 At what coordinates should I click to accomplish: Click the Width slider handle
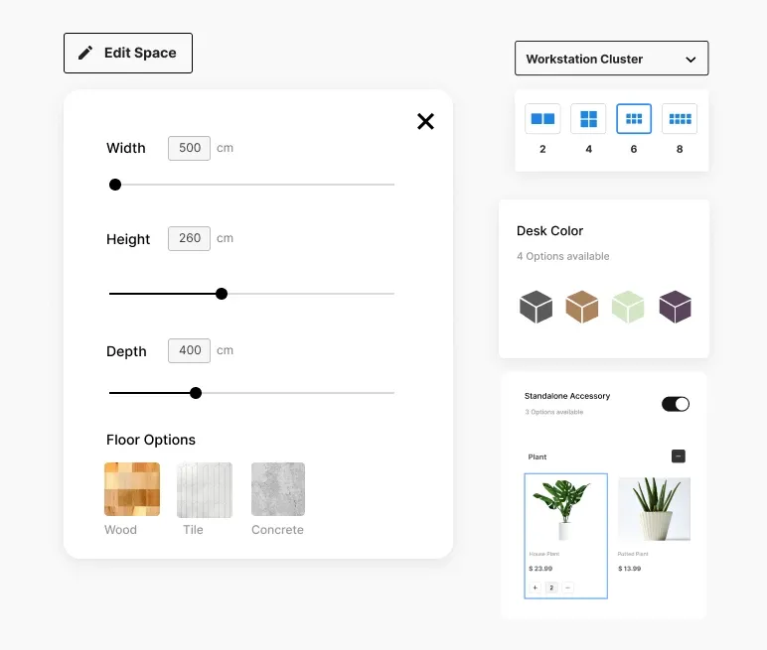[x=115, y=185]
